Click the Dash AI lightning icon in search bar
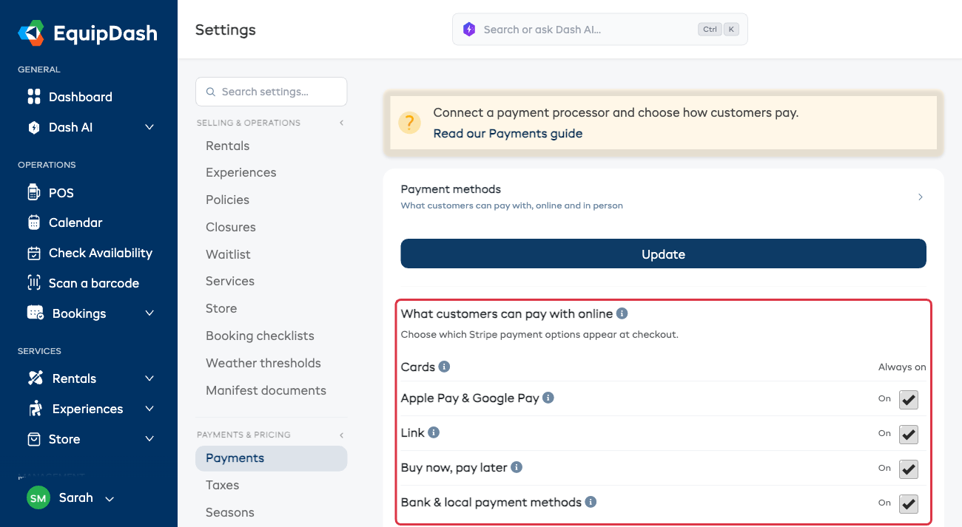Screen dimensions: 962x527 click(x=469, y=30)
